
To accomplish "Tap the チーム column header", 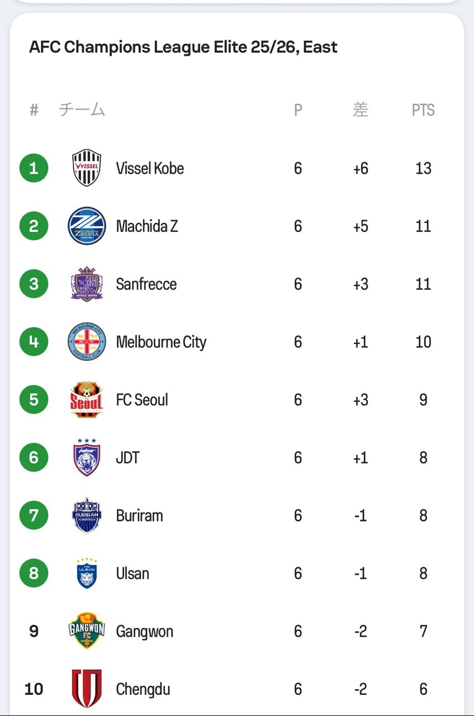I will pyautogui.click(x=82, y=110).
